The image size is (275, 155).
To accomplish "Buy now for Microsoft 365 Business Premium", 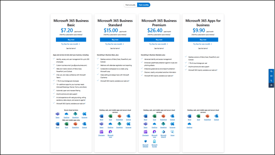I will (x=159, y=40).
